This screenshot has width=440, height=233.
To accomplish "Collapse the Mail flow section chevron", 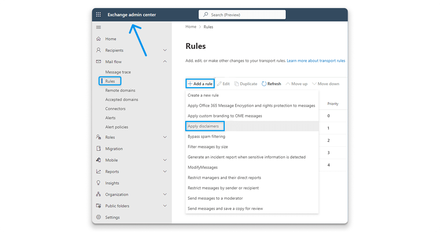I will click(165, 62).
